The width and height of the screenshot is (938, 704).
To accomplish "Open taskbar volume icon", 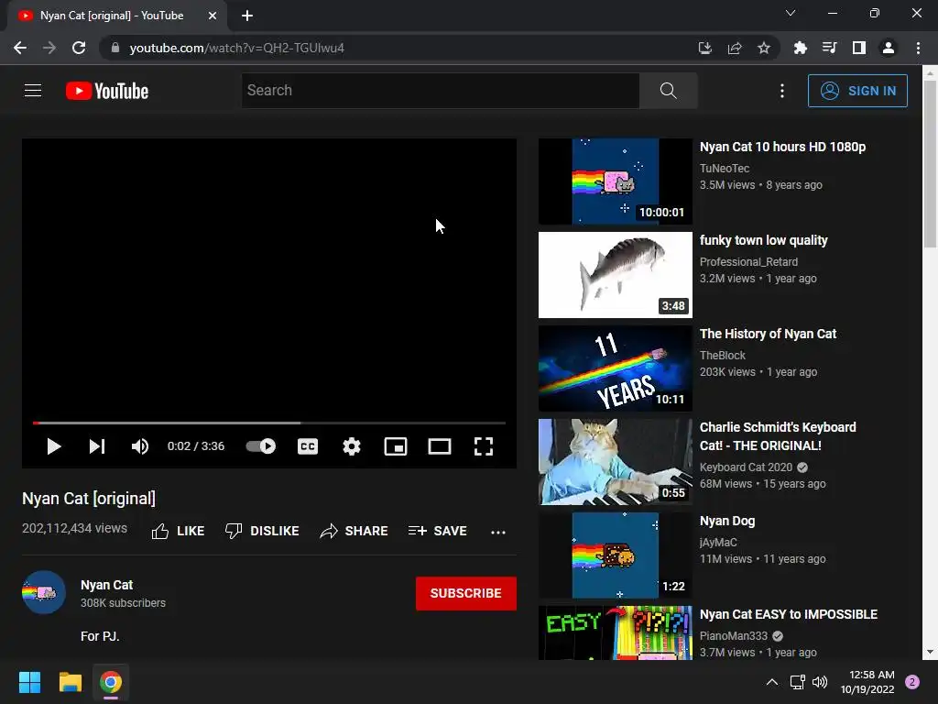I will coord(820,682).
